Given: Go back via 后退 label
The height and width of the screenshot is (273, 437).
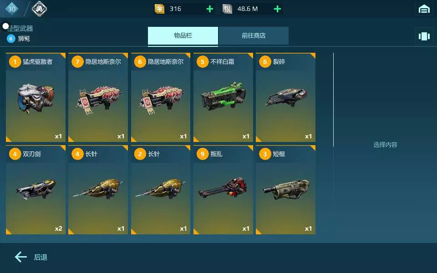Looking at the screenshot, I should coord(41,257).
